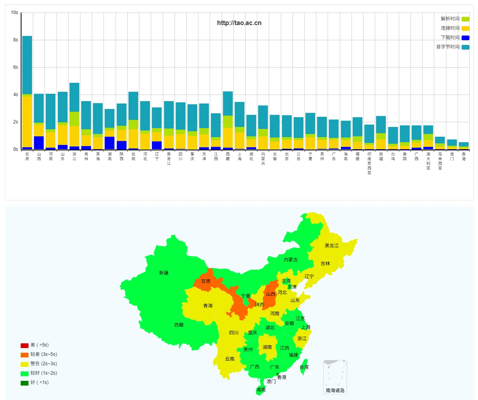Toggle the 下载时间 legend series

(x=465, y=37)
